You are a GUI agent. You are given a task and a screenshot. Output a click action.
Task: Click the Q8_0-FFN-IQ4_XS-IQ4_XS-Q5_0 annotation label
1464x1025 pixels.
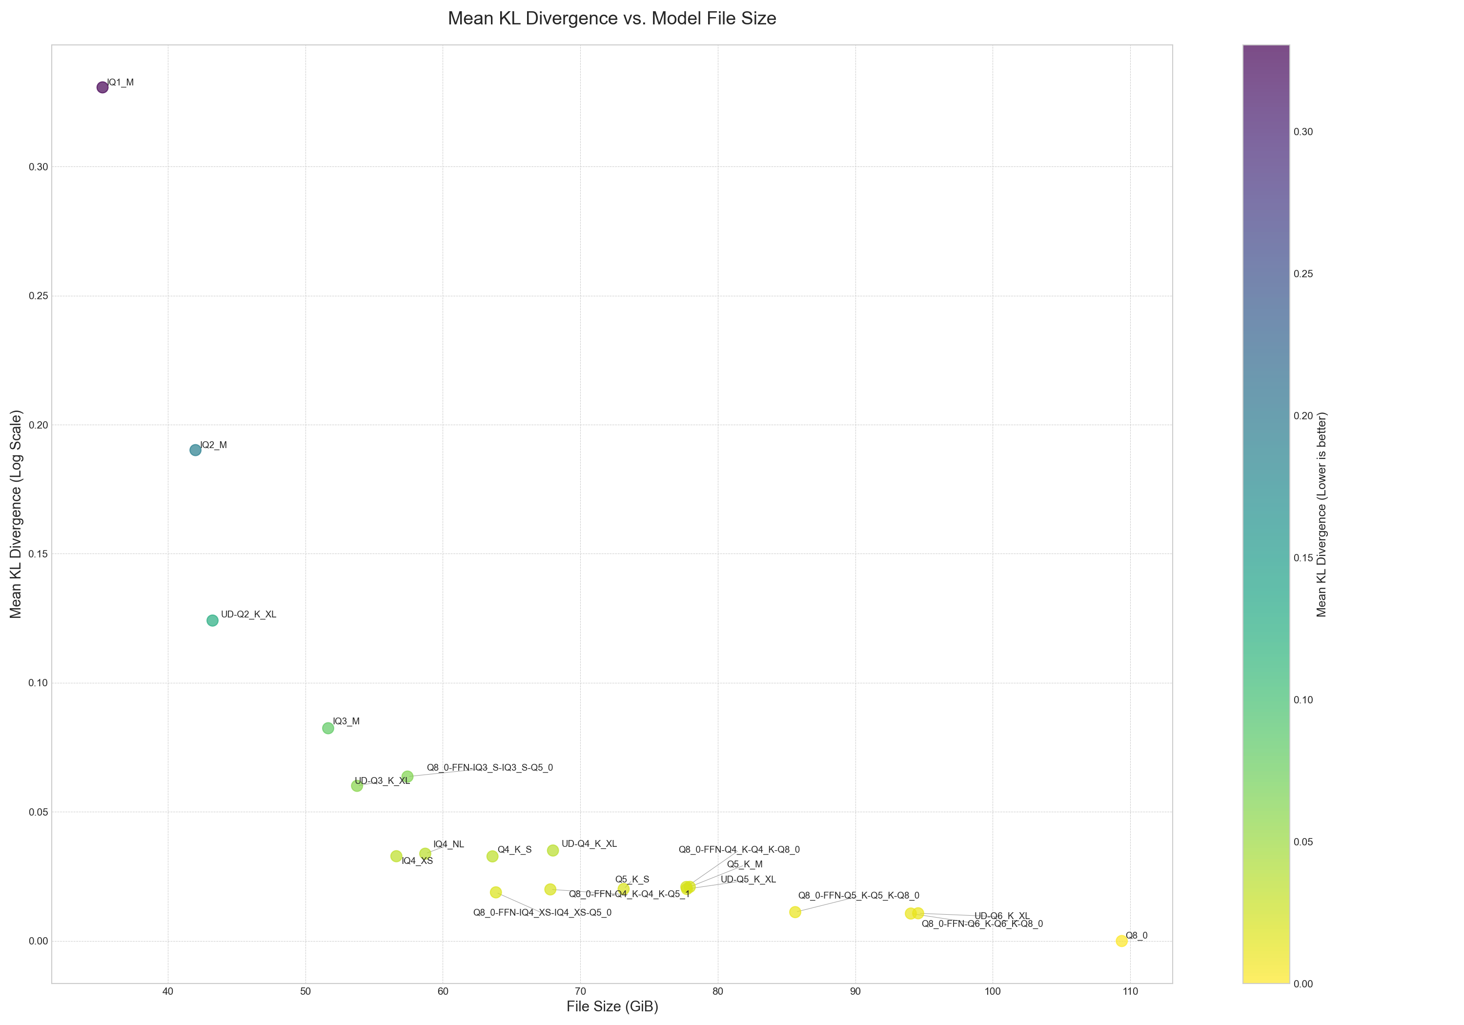[542, 913]
